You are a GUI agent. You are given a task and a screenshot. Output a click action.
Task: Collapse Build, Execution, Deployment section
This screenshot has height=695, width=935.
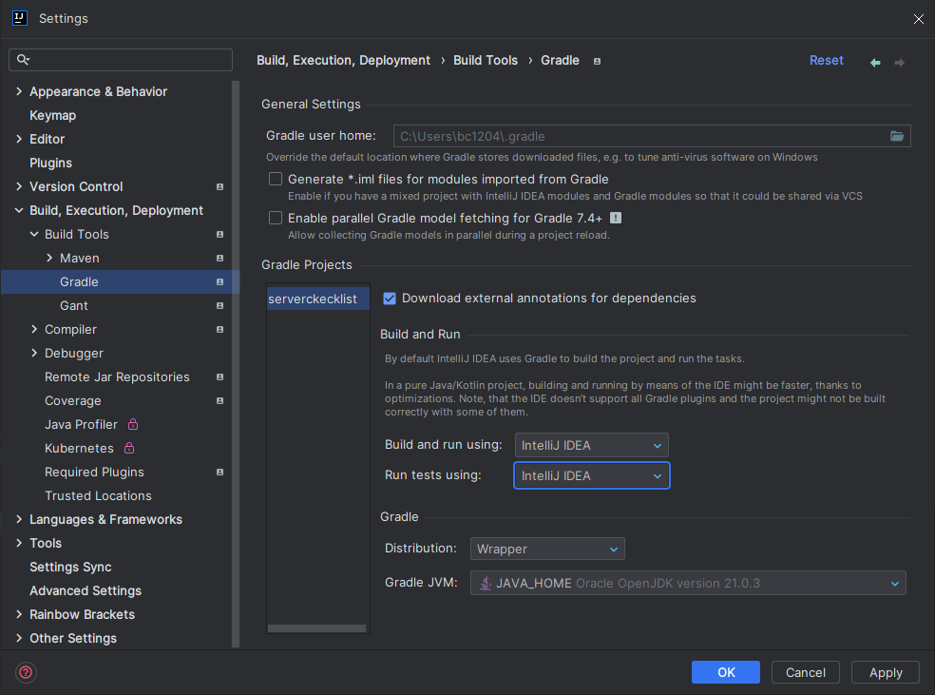tap(19, 210)
